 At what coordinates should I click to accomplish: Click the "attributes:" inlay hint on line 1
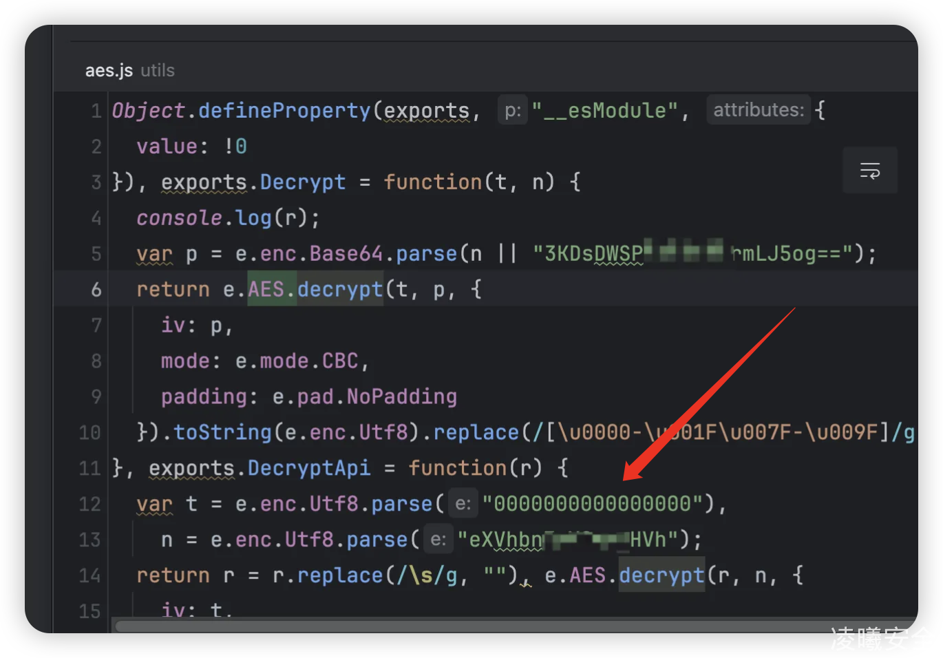pos(758,110)
